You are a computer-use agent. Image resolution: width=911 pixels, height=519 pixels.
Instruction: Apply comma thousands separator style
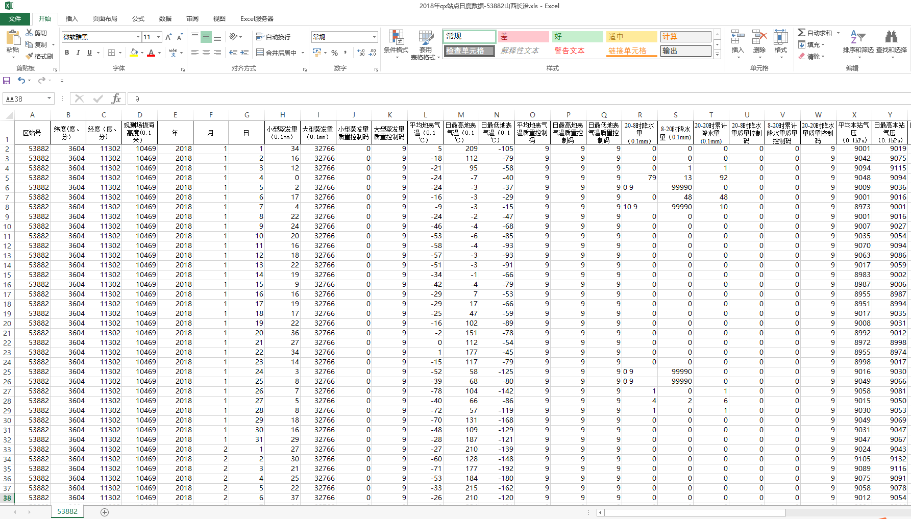[346, 53]
